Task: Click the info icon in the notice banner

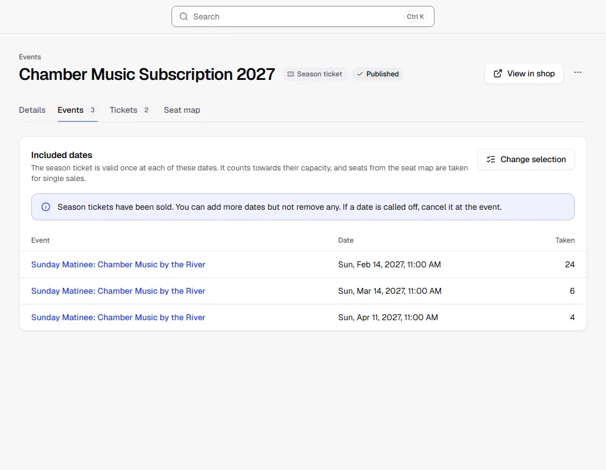Action: click(46, 207)
